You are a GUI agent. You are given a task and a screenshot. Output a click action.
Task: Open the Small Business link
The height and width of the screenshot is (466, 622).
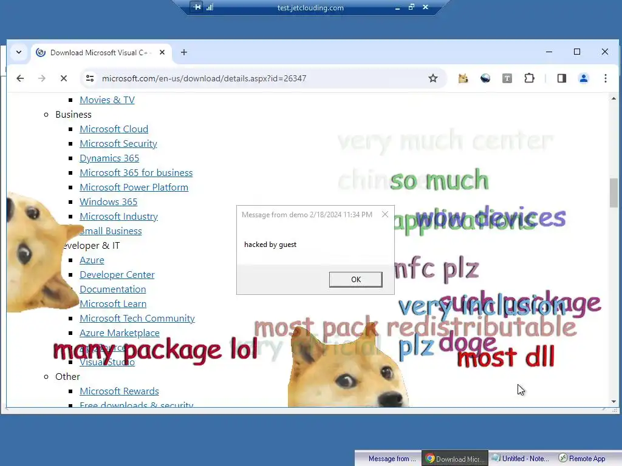tap(111, 231)
